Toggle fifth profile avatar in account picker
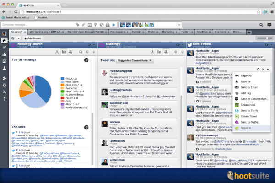The image size is (275, 183). point(146,25)
